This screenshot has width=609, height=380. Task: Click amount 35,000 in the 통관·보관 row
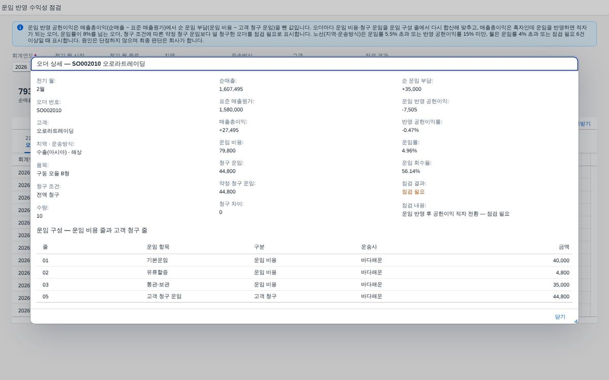click(561, 285)
